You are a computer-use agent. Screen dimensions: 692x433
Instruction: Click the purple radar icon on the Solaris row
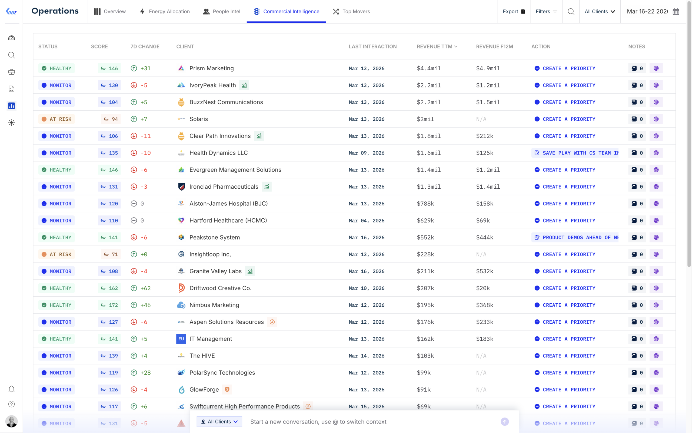656,119
